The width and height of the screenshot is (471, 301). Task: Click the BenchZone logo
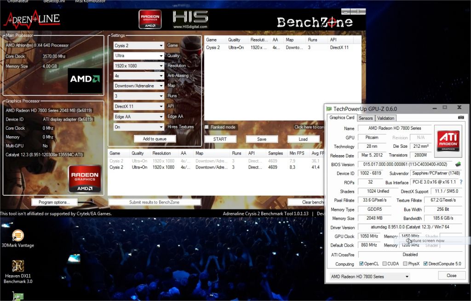point(315,22)
